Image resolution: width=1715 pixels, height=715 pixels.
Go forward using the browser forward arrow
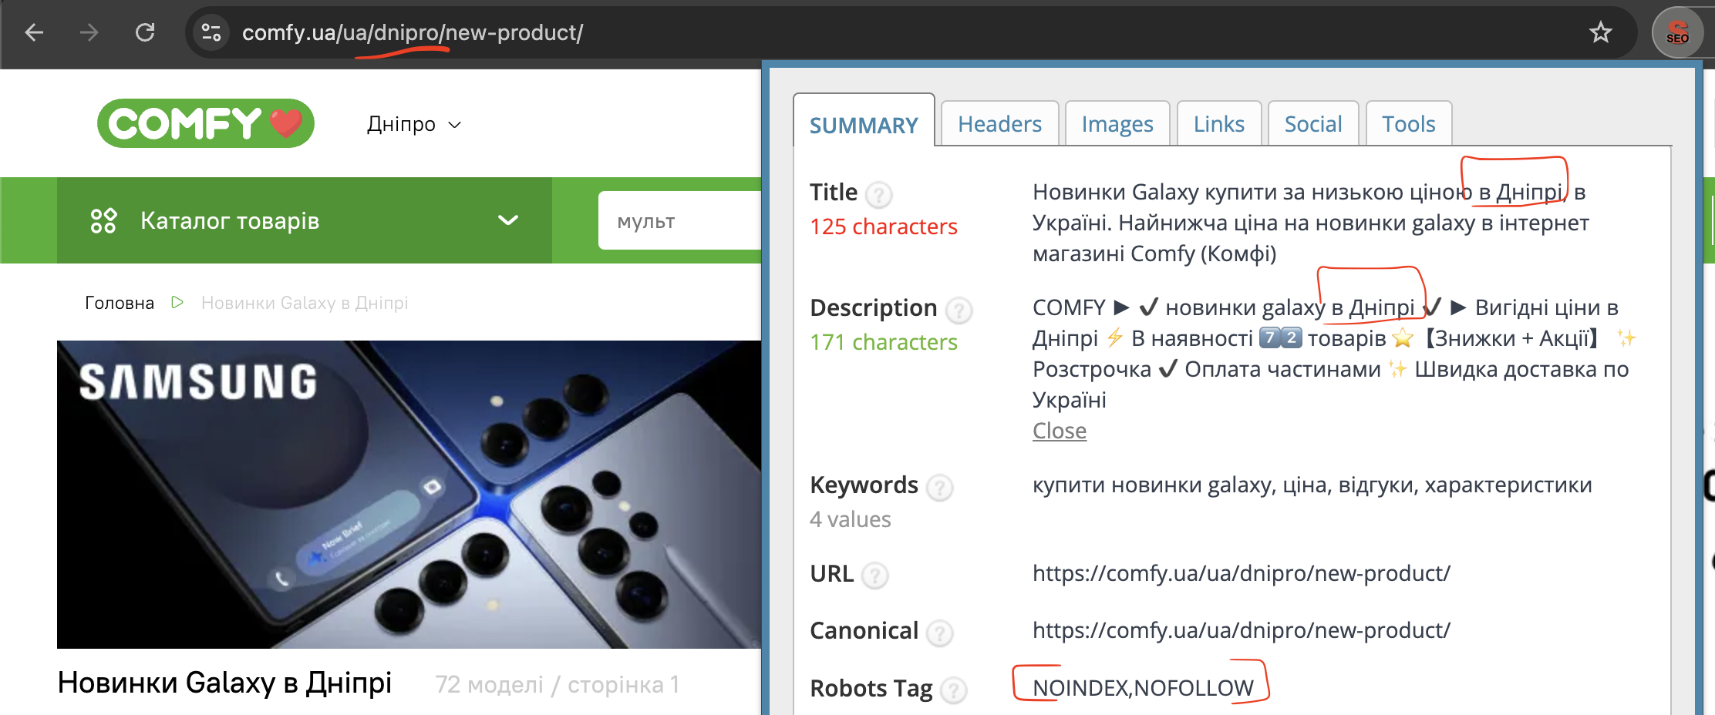89,32
